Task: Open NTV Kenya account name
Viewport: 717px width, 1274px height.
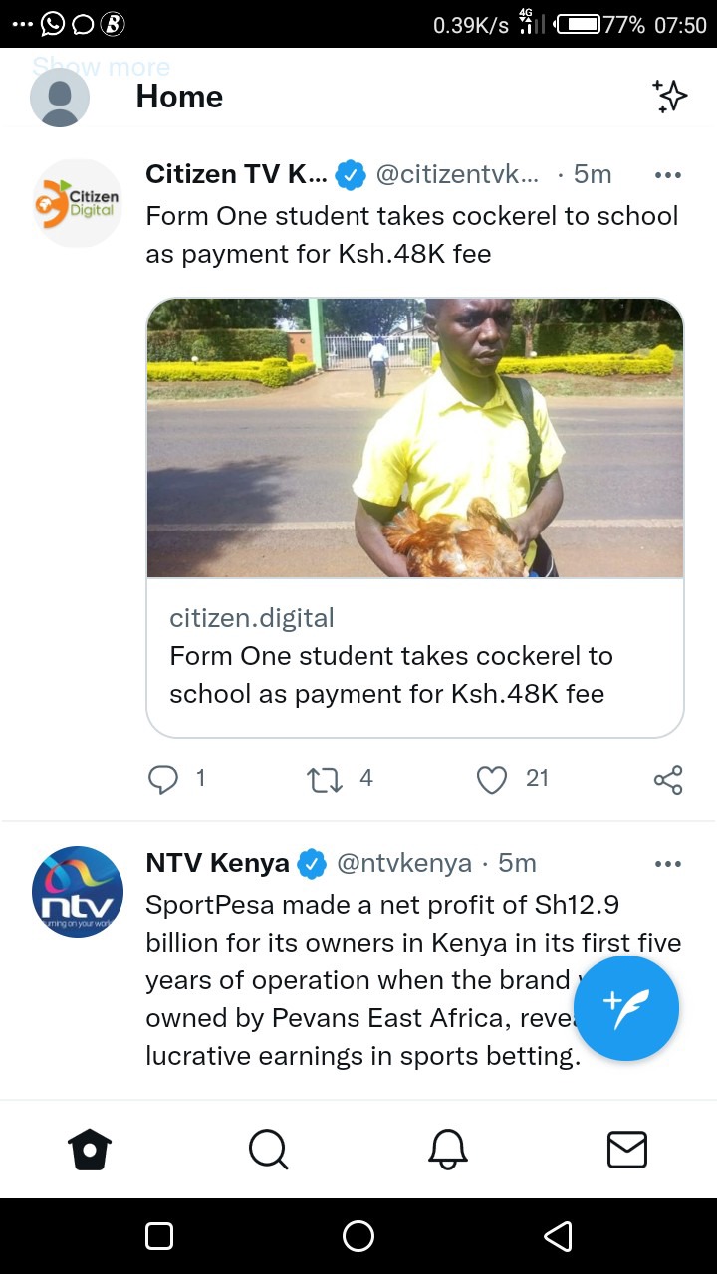Action: pos(217,863)
